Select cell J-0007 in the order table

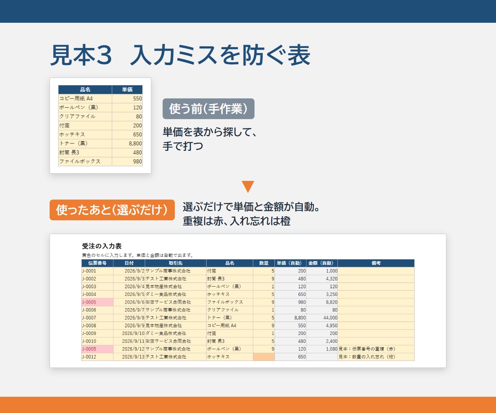click(97, 318)
